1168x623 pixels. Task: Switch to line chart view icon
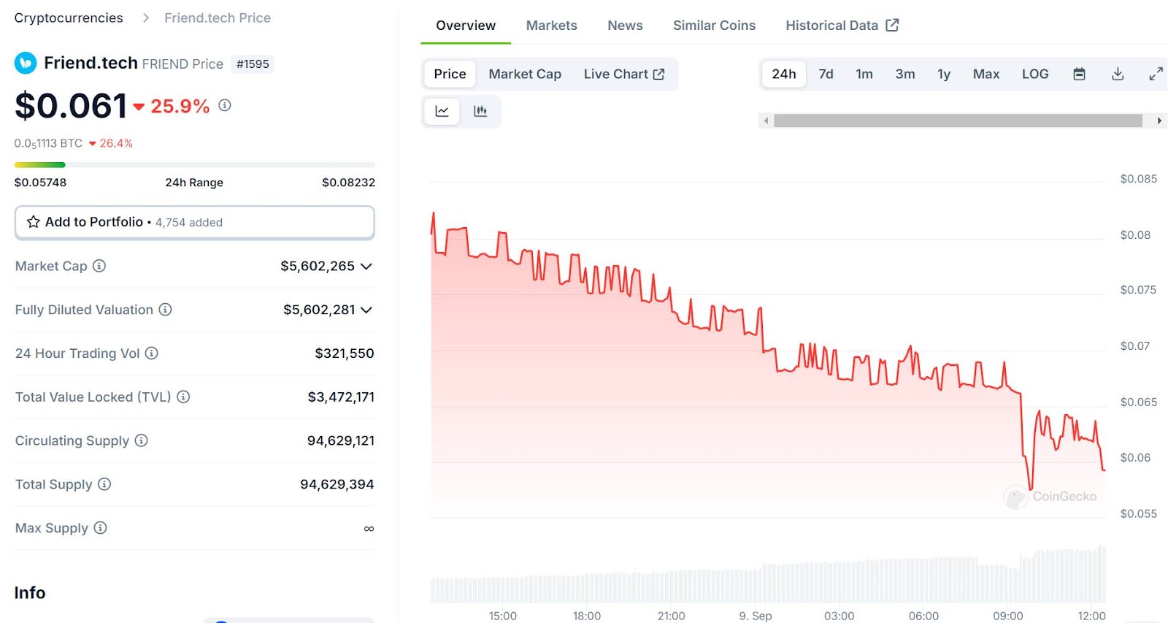[442, 111]
